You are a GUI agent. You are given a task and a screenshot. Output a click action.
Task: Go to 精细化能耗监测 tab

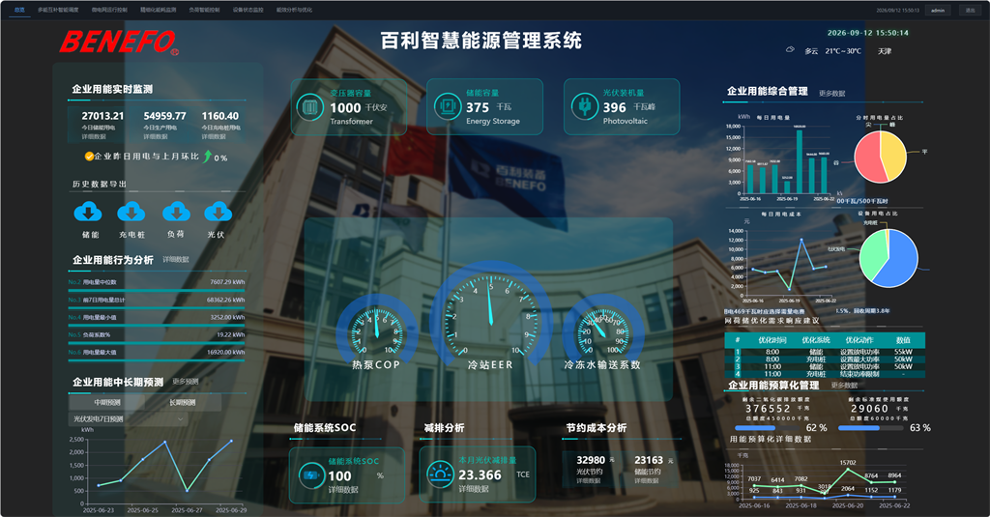click(x=158, y=10)
